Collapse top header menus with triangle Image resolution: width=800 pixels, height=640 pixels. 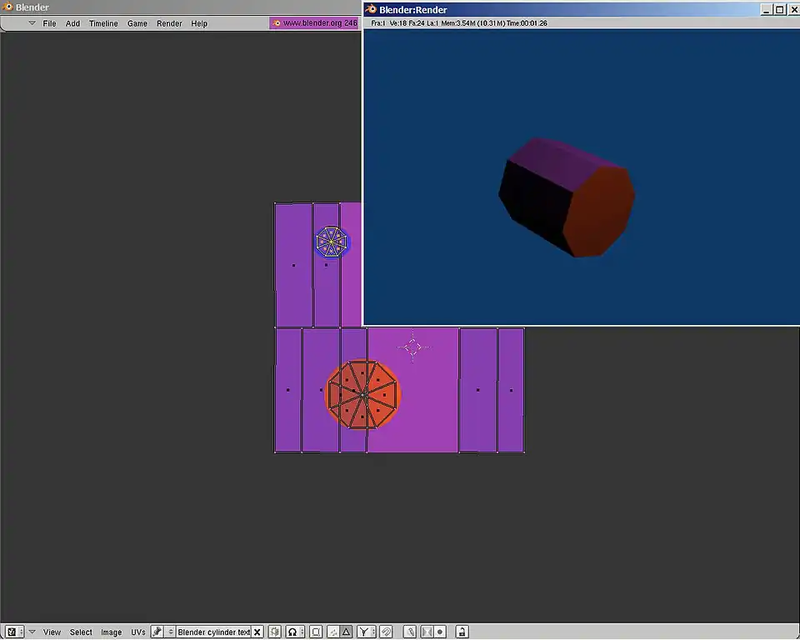(x=32, y=23)
